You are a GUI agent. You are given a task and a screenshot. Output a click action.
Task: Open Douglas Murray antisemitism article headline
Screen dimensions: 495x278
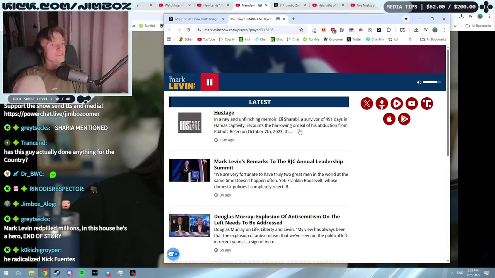click(277, 219)
